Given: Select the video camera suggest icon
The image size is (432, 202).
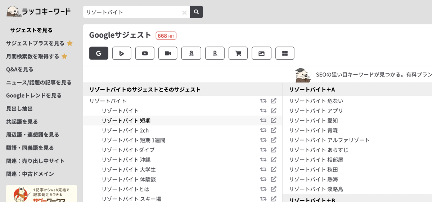Looking at the screenshot, I should click(x=168, y=53).
